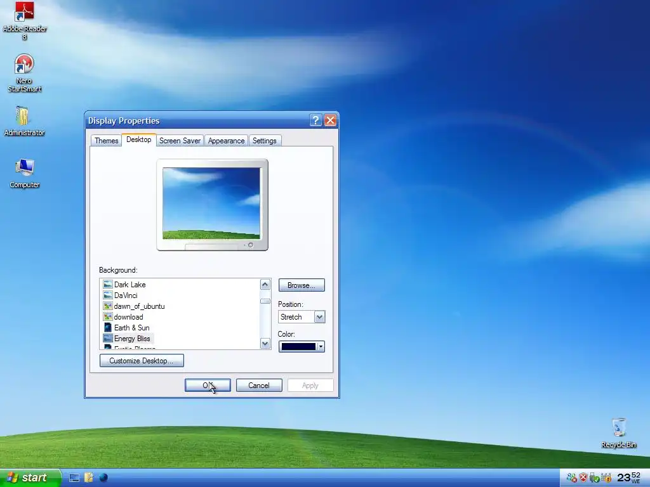Click the background list scroll down arrow
The width and height of the screenshot is (650, 487).
tap(265, 343)
